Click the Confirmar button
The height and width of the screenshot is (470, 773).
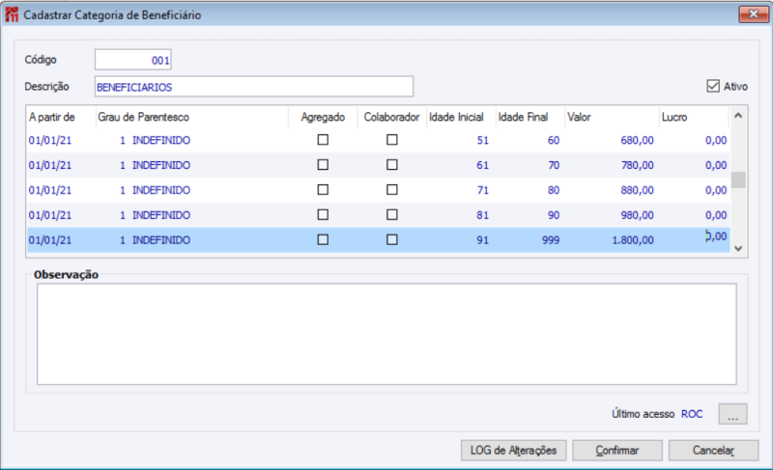pyautogui.click(x=617, y=451)
